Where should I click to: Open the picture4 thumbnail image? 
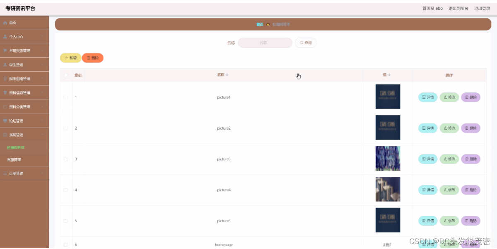coord(388,189)
